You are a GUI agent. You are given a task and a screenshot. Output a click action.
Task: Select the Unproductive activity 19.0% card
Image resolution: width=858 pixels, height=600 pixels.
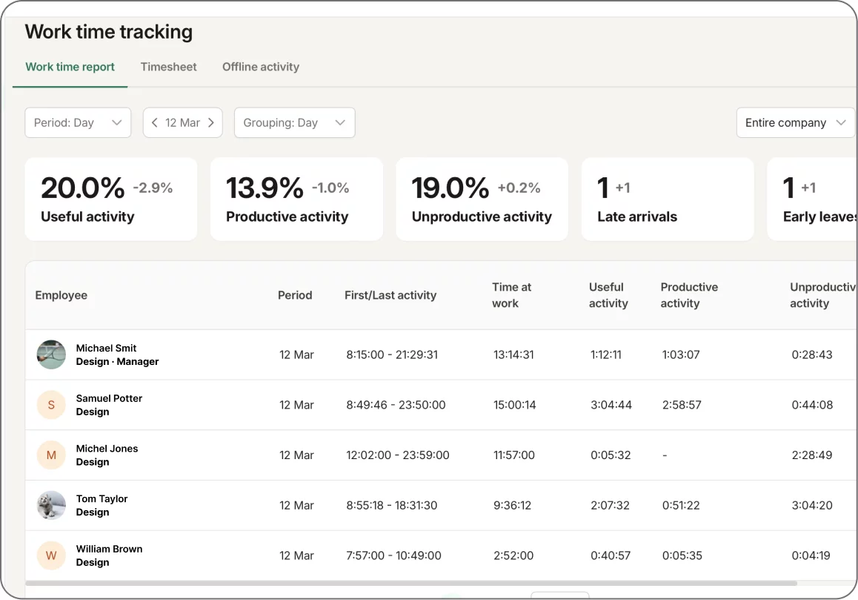point(482,199)
